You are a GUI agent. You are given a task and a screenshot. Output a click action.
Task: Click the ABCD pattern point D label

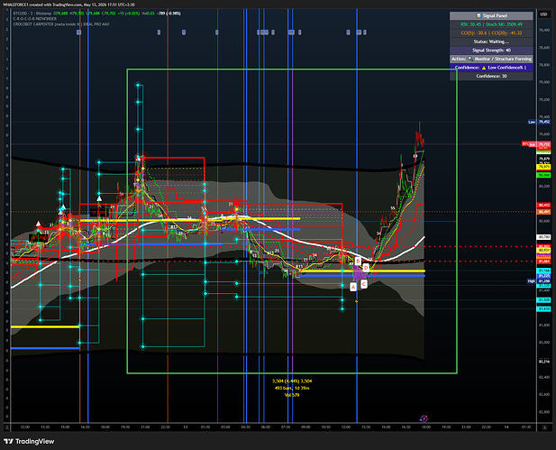[x=366, y=268]
